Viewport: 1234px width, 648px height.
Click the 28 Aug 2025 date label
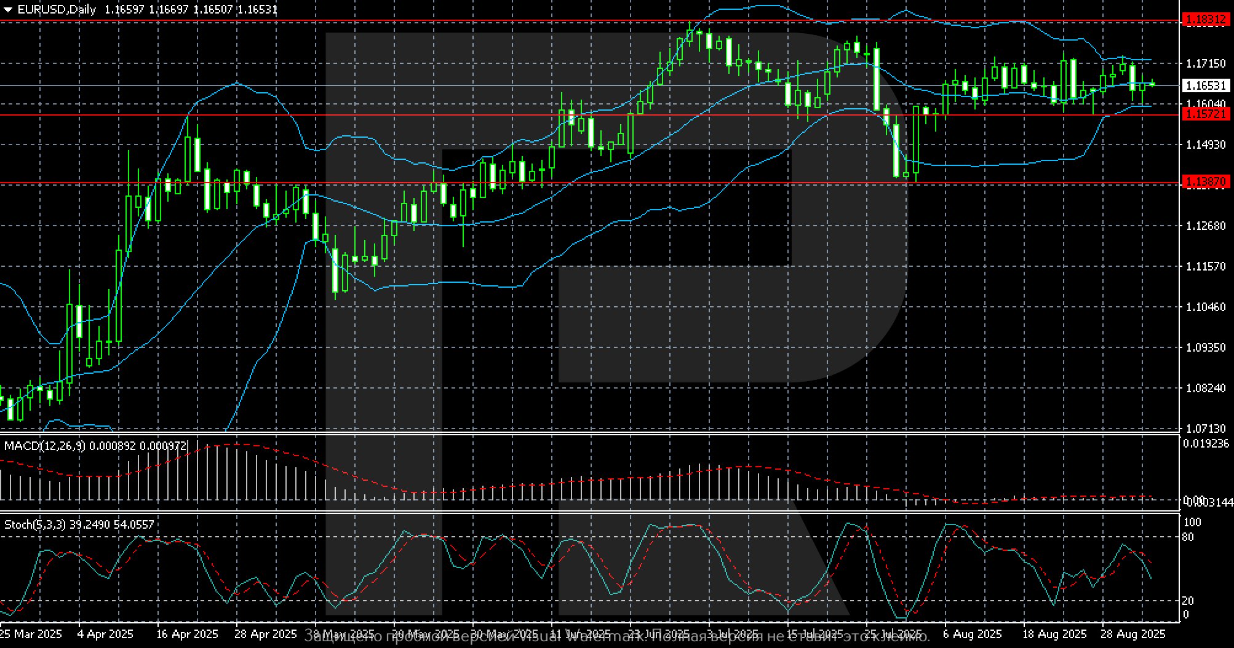pos(1132,634)
